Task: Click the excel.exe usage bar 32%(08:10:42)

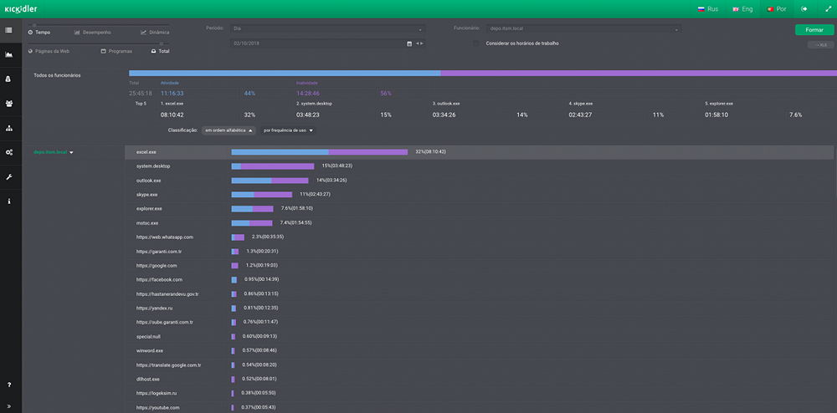Action: coord(319,152)
